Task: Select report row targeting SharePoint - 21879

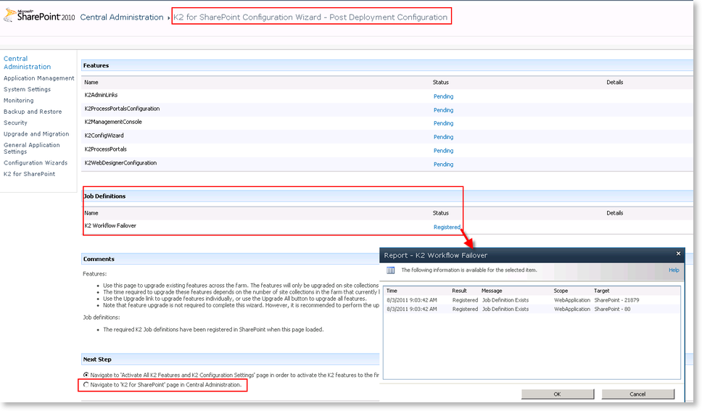Action: click(532, 300)
